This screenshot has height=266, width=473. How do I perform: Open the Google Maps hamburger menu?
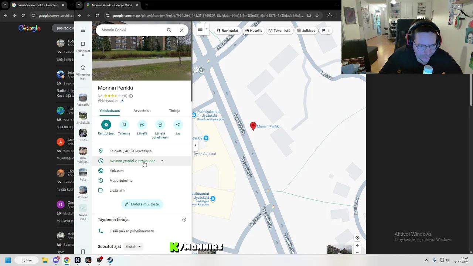[83, 30]
